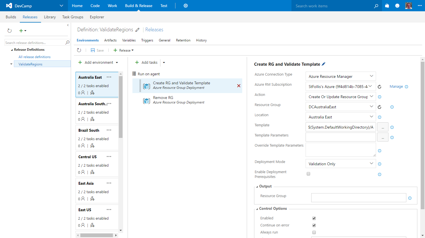Open the Add tasks dropdown arrow
The height and width of the screenshot is (238, 425).
[x=164, y=63]
